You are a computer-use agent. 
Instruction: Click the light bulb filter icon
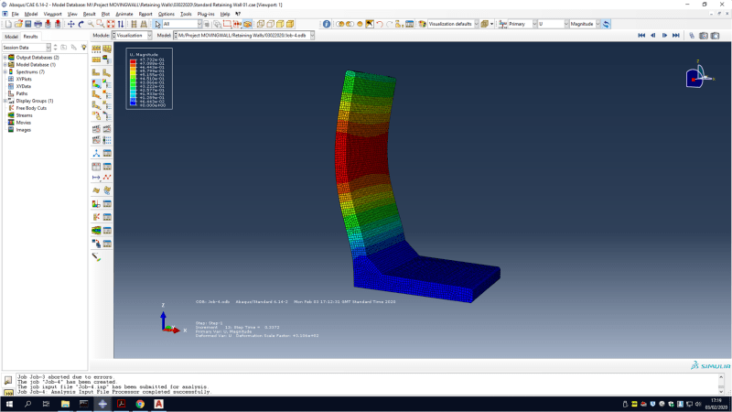click(83, 48)
